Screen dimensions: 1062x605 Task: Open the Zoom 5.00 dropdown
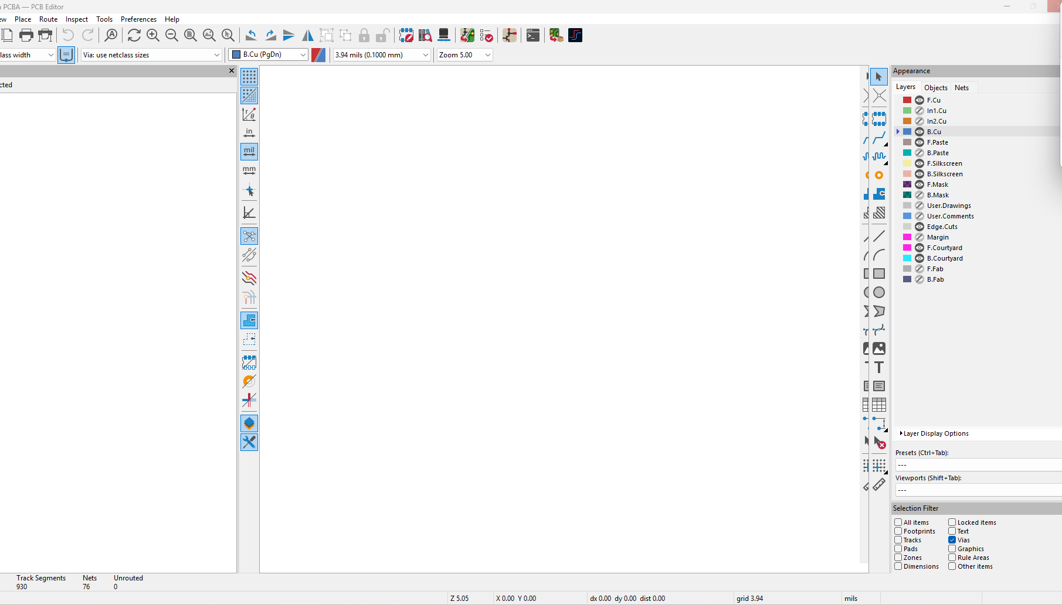click(464, 54)
